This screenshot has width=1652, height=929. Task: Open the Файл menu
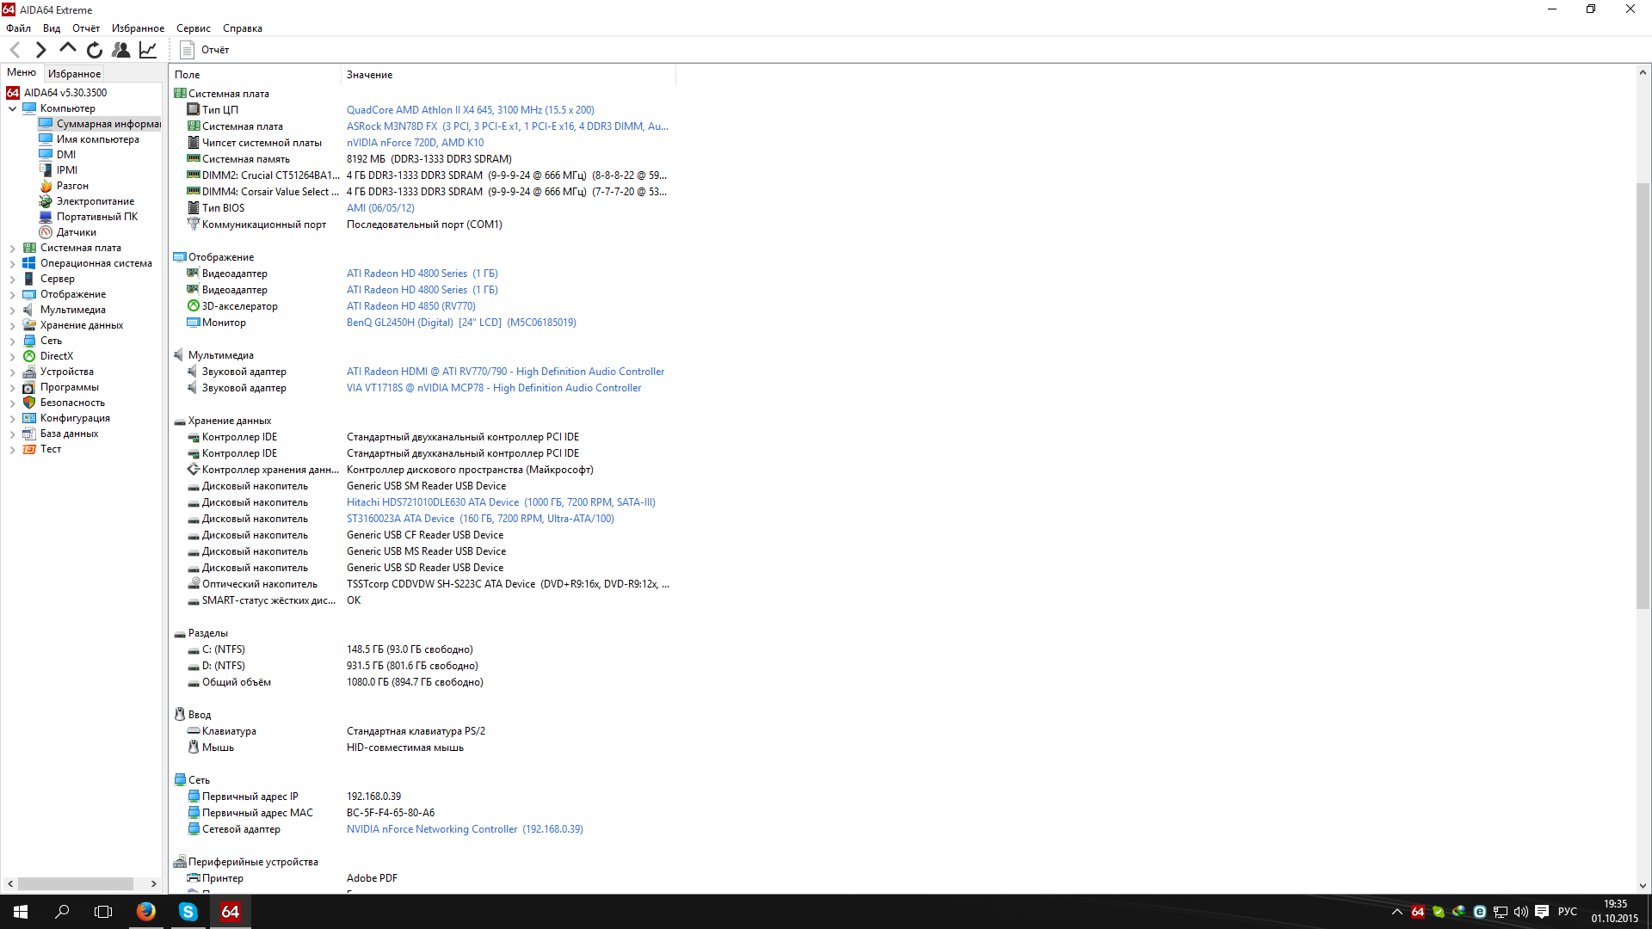pyautogui.click(x=18, y=28)
